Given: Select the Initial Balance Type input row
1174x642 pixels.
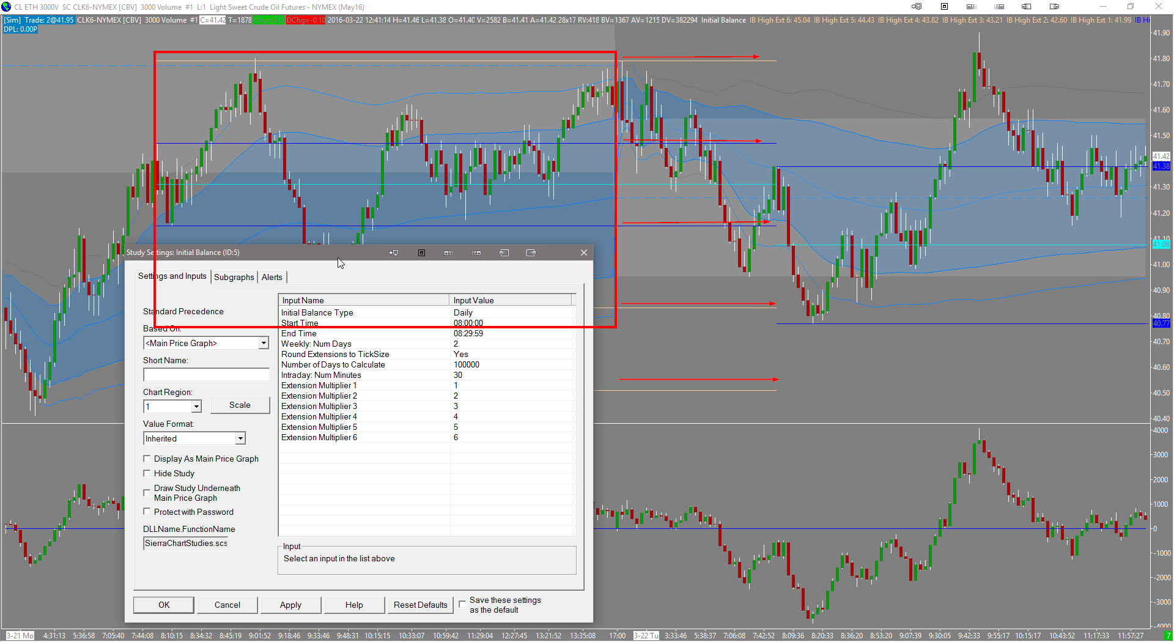Looking at the screenshot, I should (x=426, y=312).
